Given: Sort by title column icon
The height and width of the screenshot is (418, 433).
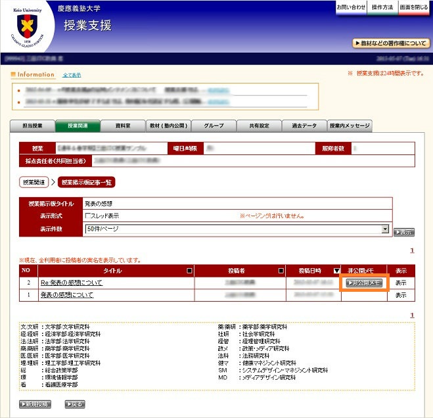Looking at the screenshot, I should (190, 270).
